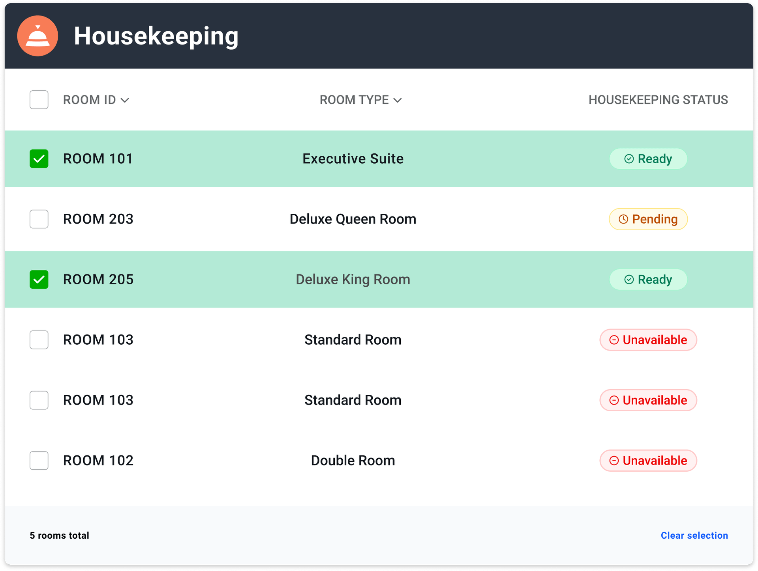The image size is (758, 571).
Task: Open the ROOM TYPE sort dropdown
Action: 398,100
